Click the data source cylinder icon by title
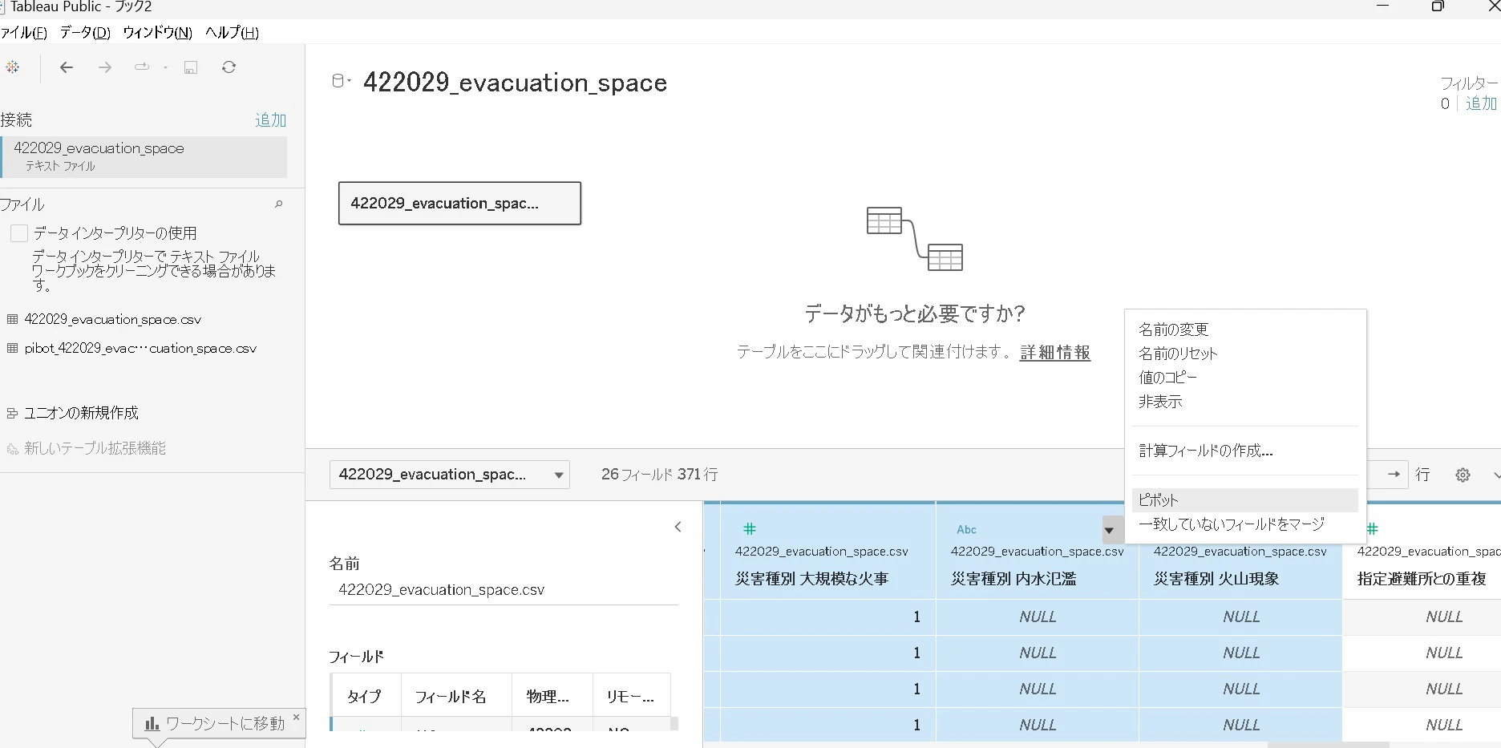Image resolution: width=1501 pixels, height=748 pixels. pos(338,81)
